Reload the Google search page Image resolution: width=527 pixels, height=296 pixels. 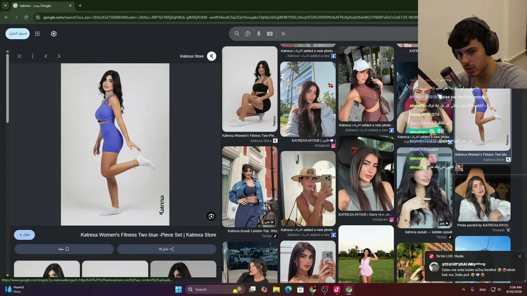click(x=26, y=17)
